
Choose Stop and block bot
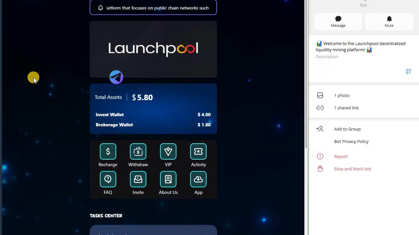coord(353,169)
